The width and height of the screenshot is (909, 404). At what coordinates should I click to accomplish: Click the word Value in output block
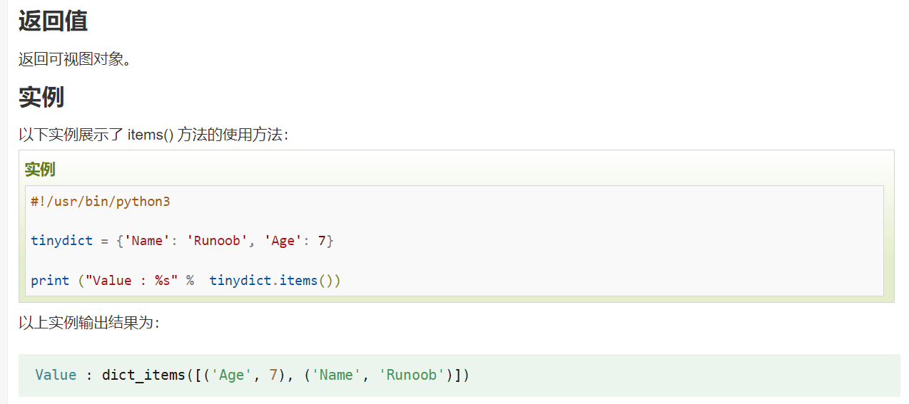(x=56, y=375)
